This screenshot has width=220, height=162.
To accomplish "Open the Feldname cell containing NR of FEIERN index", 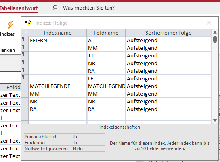I will click(x=106, y=63).
